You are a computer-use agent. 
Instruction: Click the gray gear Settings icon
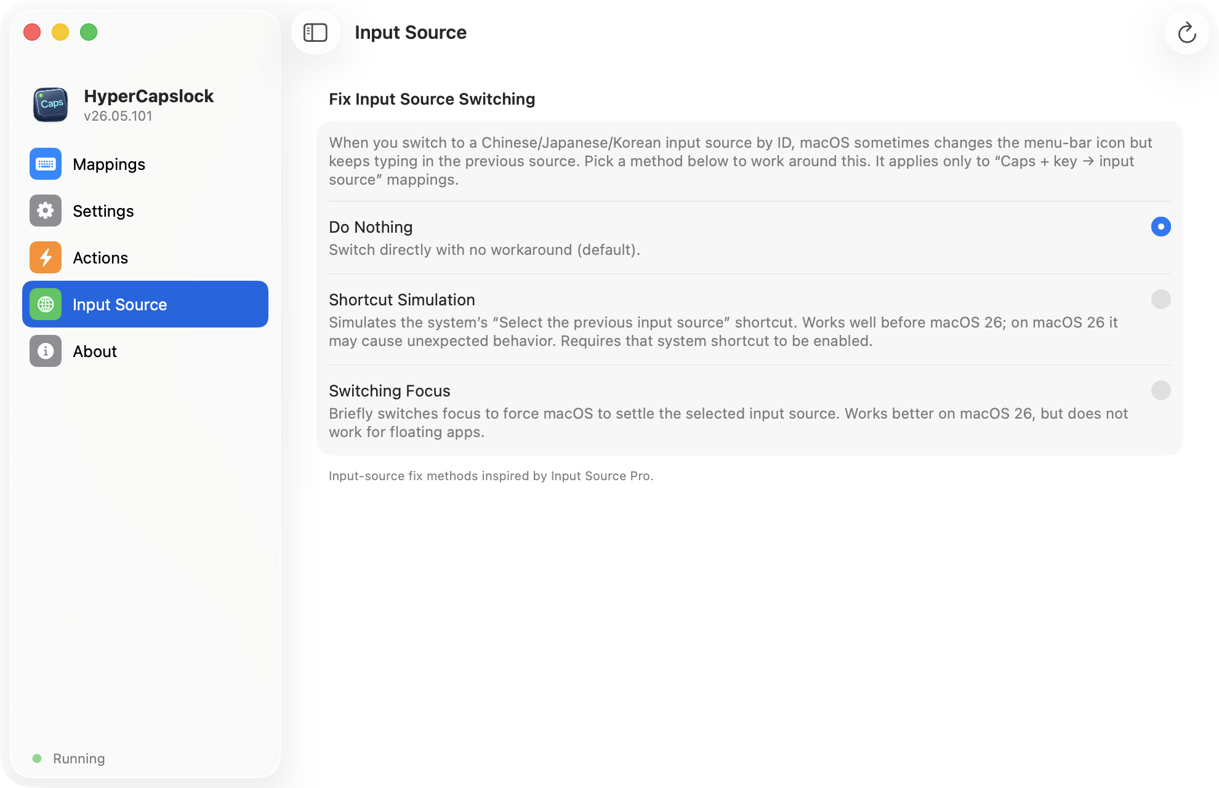click(46, 211)
